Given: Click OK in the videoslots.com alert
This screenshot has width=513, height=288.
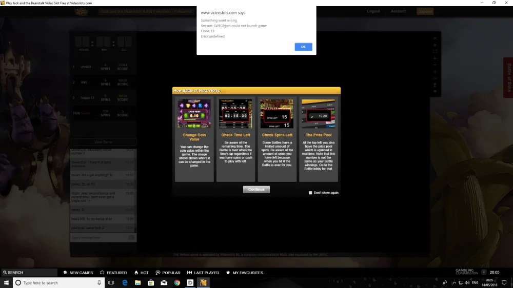Looking at the screenshot, I should coord(303,47).
